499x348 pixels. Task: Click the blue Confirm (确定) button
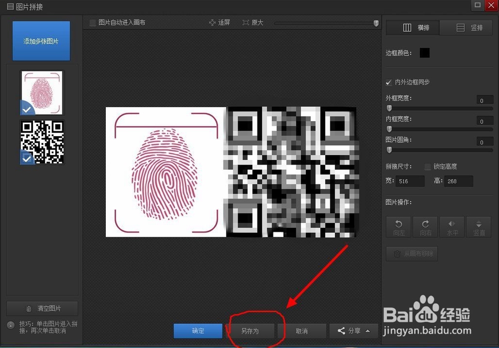[x=198, y=331]
